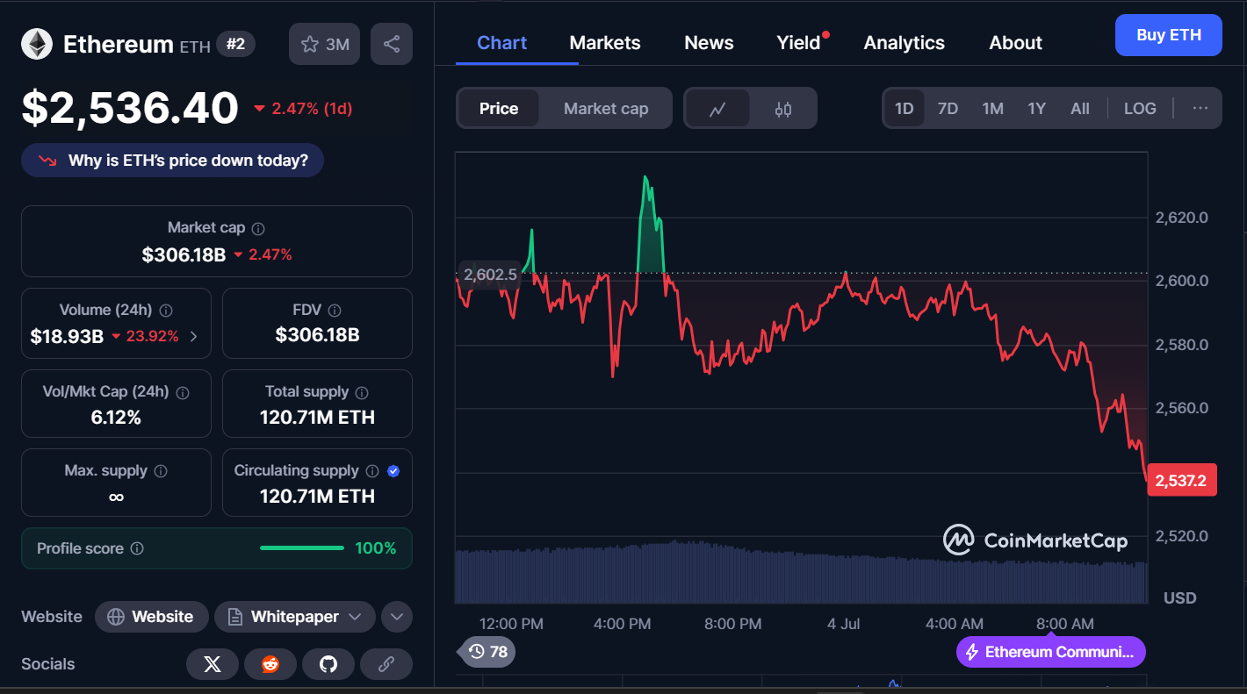Set chart range to All

[1080, 109]
